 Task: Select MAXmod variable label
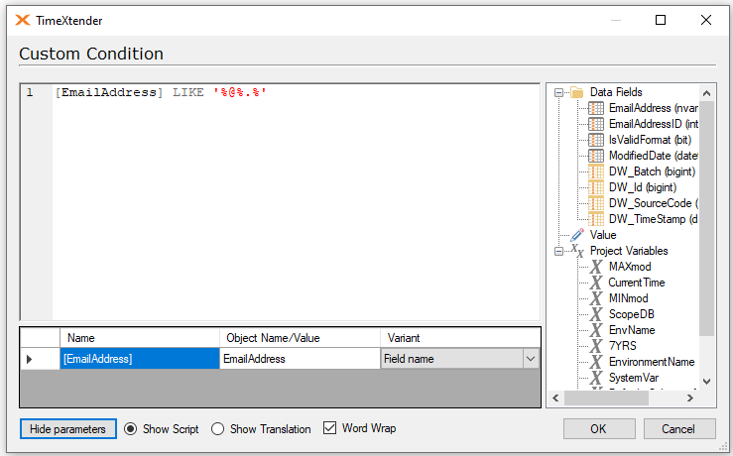click(630, 267)
